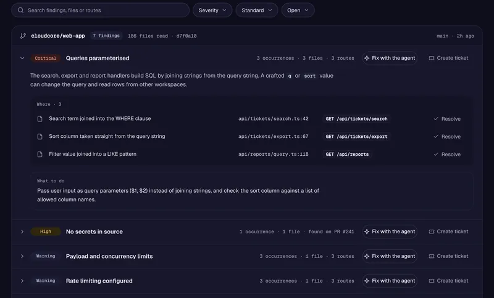Expand the Rate limiting configured finding
This screenshot has height=298, width=494.
point(22,281)
